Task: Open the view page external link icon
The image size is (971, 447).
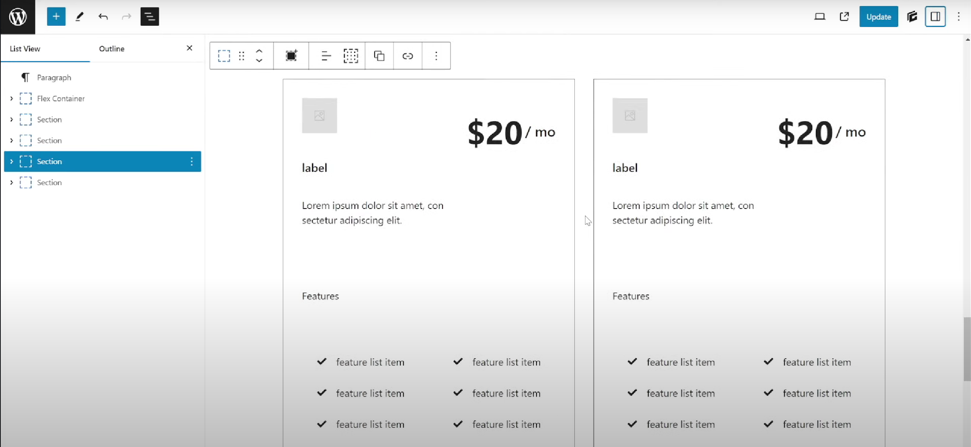Action: pyautogui.click(x=844, y=17)
